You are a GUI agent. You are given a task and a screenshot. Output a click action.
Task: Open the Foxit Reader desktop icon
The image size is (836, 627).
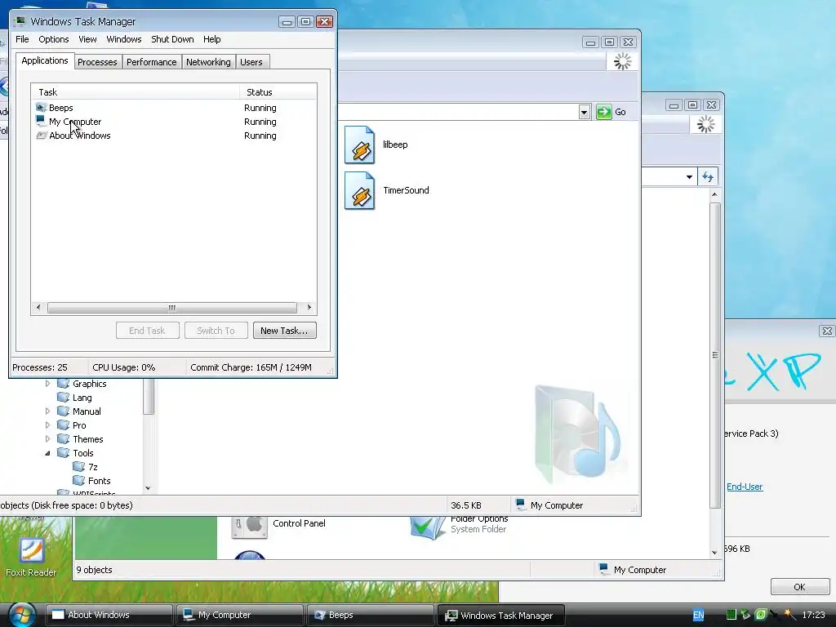(x=31, y=550)
